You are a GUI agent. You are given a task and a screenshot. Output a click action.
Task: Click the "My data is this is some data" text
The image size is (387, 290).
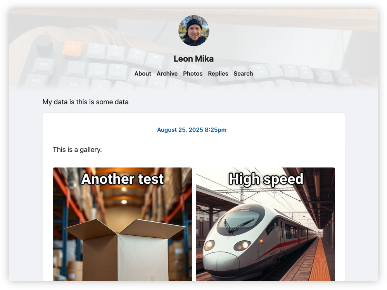(x=85, y=102)
